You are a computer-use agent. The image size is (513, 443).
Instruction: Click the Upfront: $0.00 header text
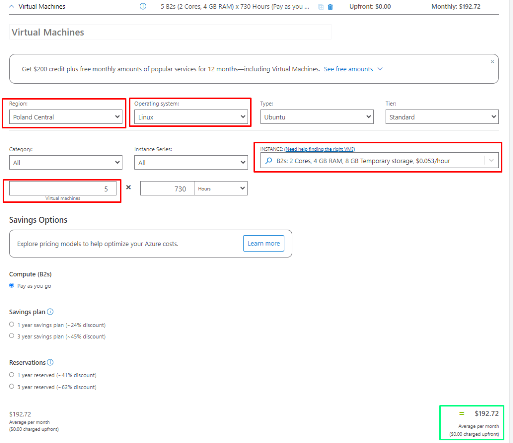[x=370, y=6]
